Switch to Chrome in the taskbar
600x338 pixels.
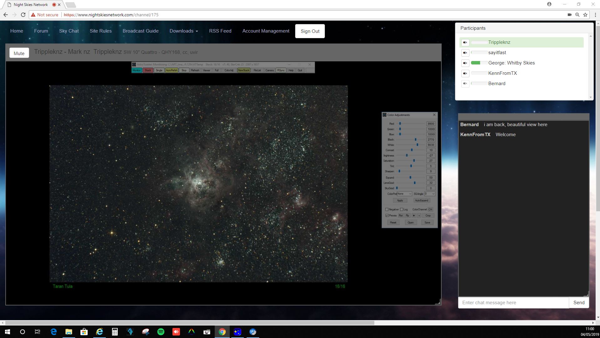pyautogui.click(x=222, y=332)
